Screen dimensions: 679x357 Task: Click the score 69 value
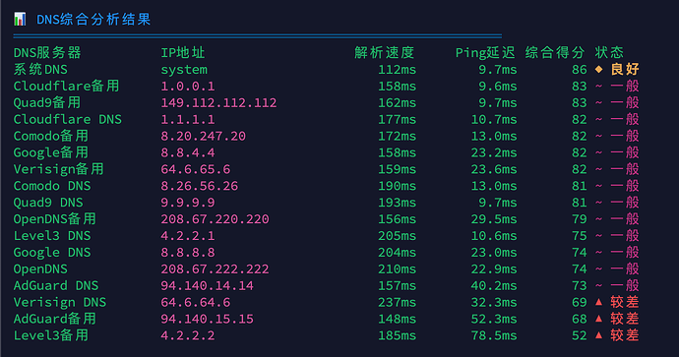coord(580,302)
